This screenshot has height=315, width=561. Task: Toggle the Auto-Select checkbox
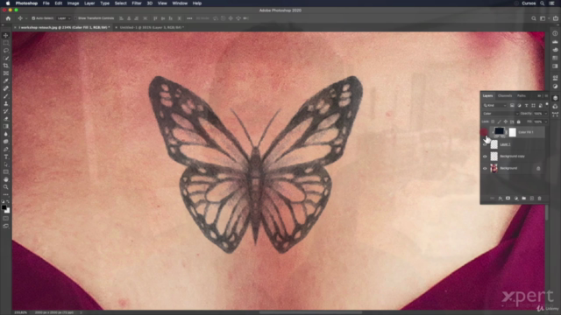click(x=33, y=18)
